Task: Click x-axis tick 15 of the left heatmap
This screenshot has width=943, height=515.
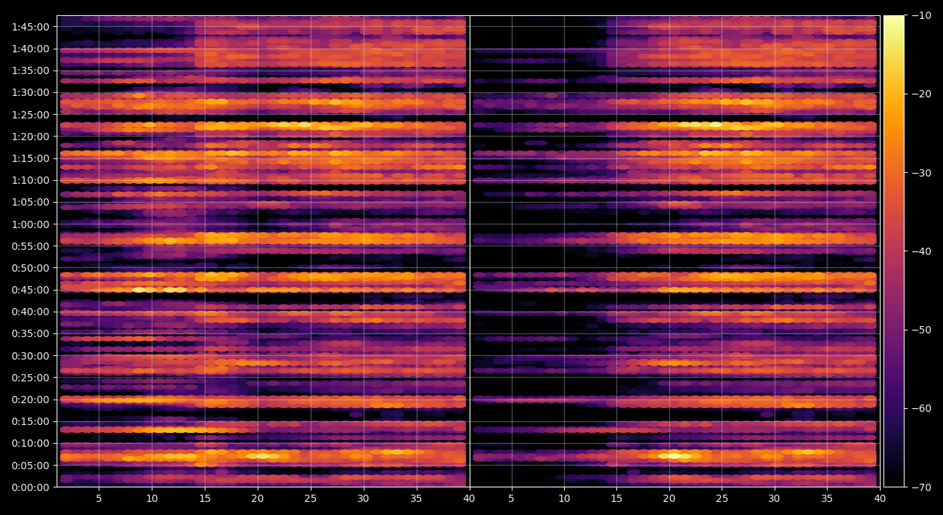Action: click(205, 499)
